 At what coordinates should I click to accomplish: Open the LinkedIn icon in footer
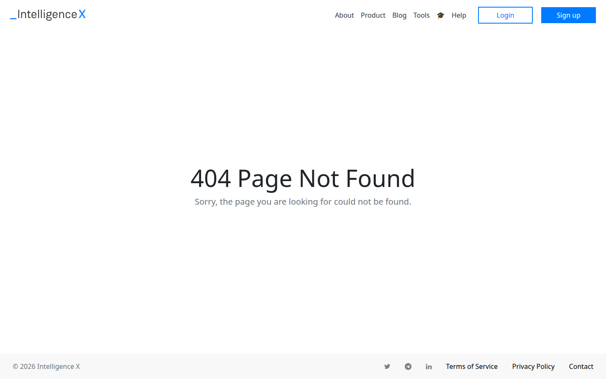pyautogui.click(x=429, y=366)
